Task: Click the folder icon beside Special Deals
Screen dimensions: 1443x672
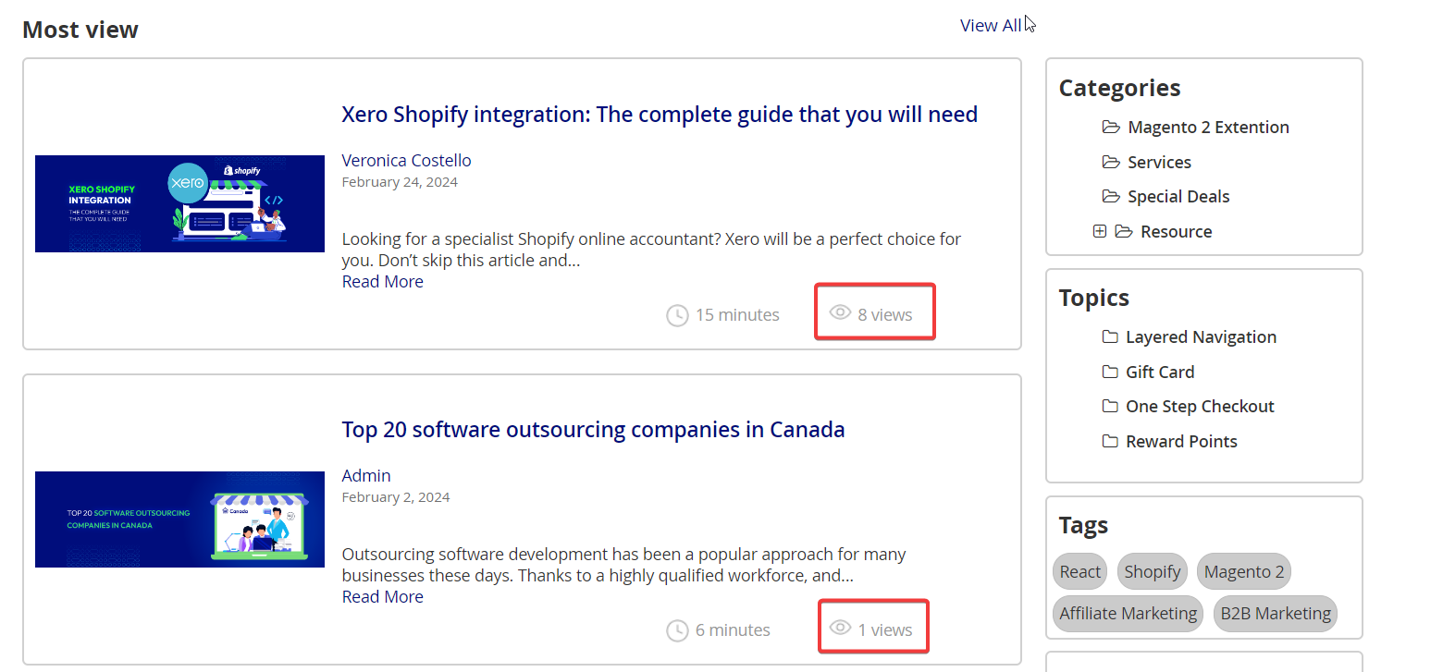Action: pyautogui.click(x=1111, y=196)
